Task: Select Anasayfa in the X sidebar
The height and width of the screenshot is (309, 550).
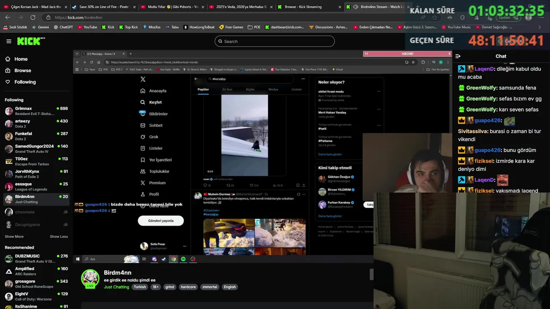Action: [153, 91]
